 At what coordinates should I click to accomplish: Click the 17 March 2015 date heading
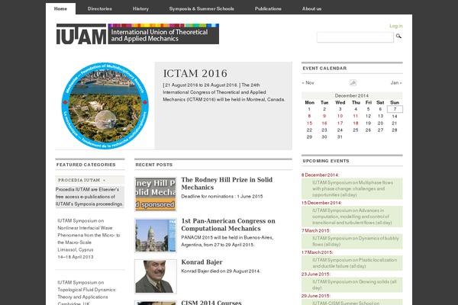point(318,252)
